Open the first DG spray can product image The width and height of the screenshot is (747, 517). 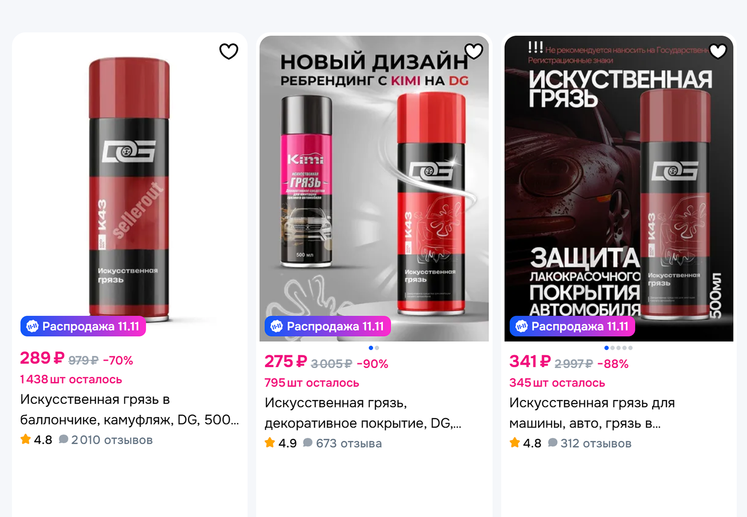pos(129,187)
